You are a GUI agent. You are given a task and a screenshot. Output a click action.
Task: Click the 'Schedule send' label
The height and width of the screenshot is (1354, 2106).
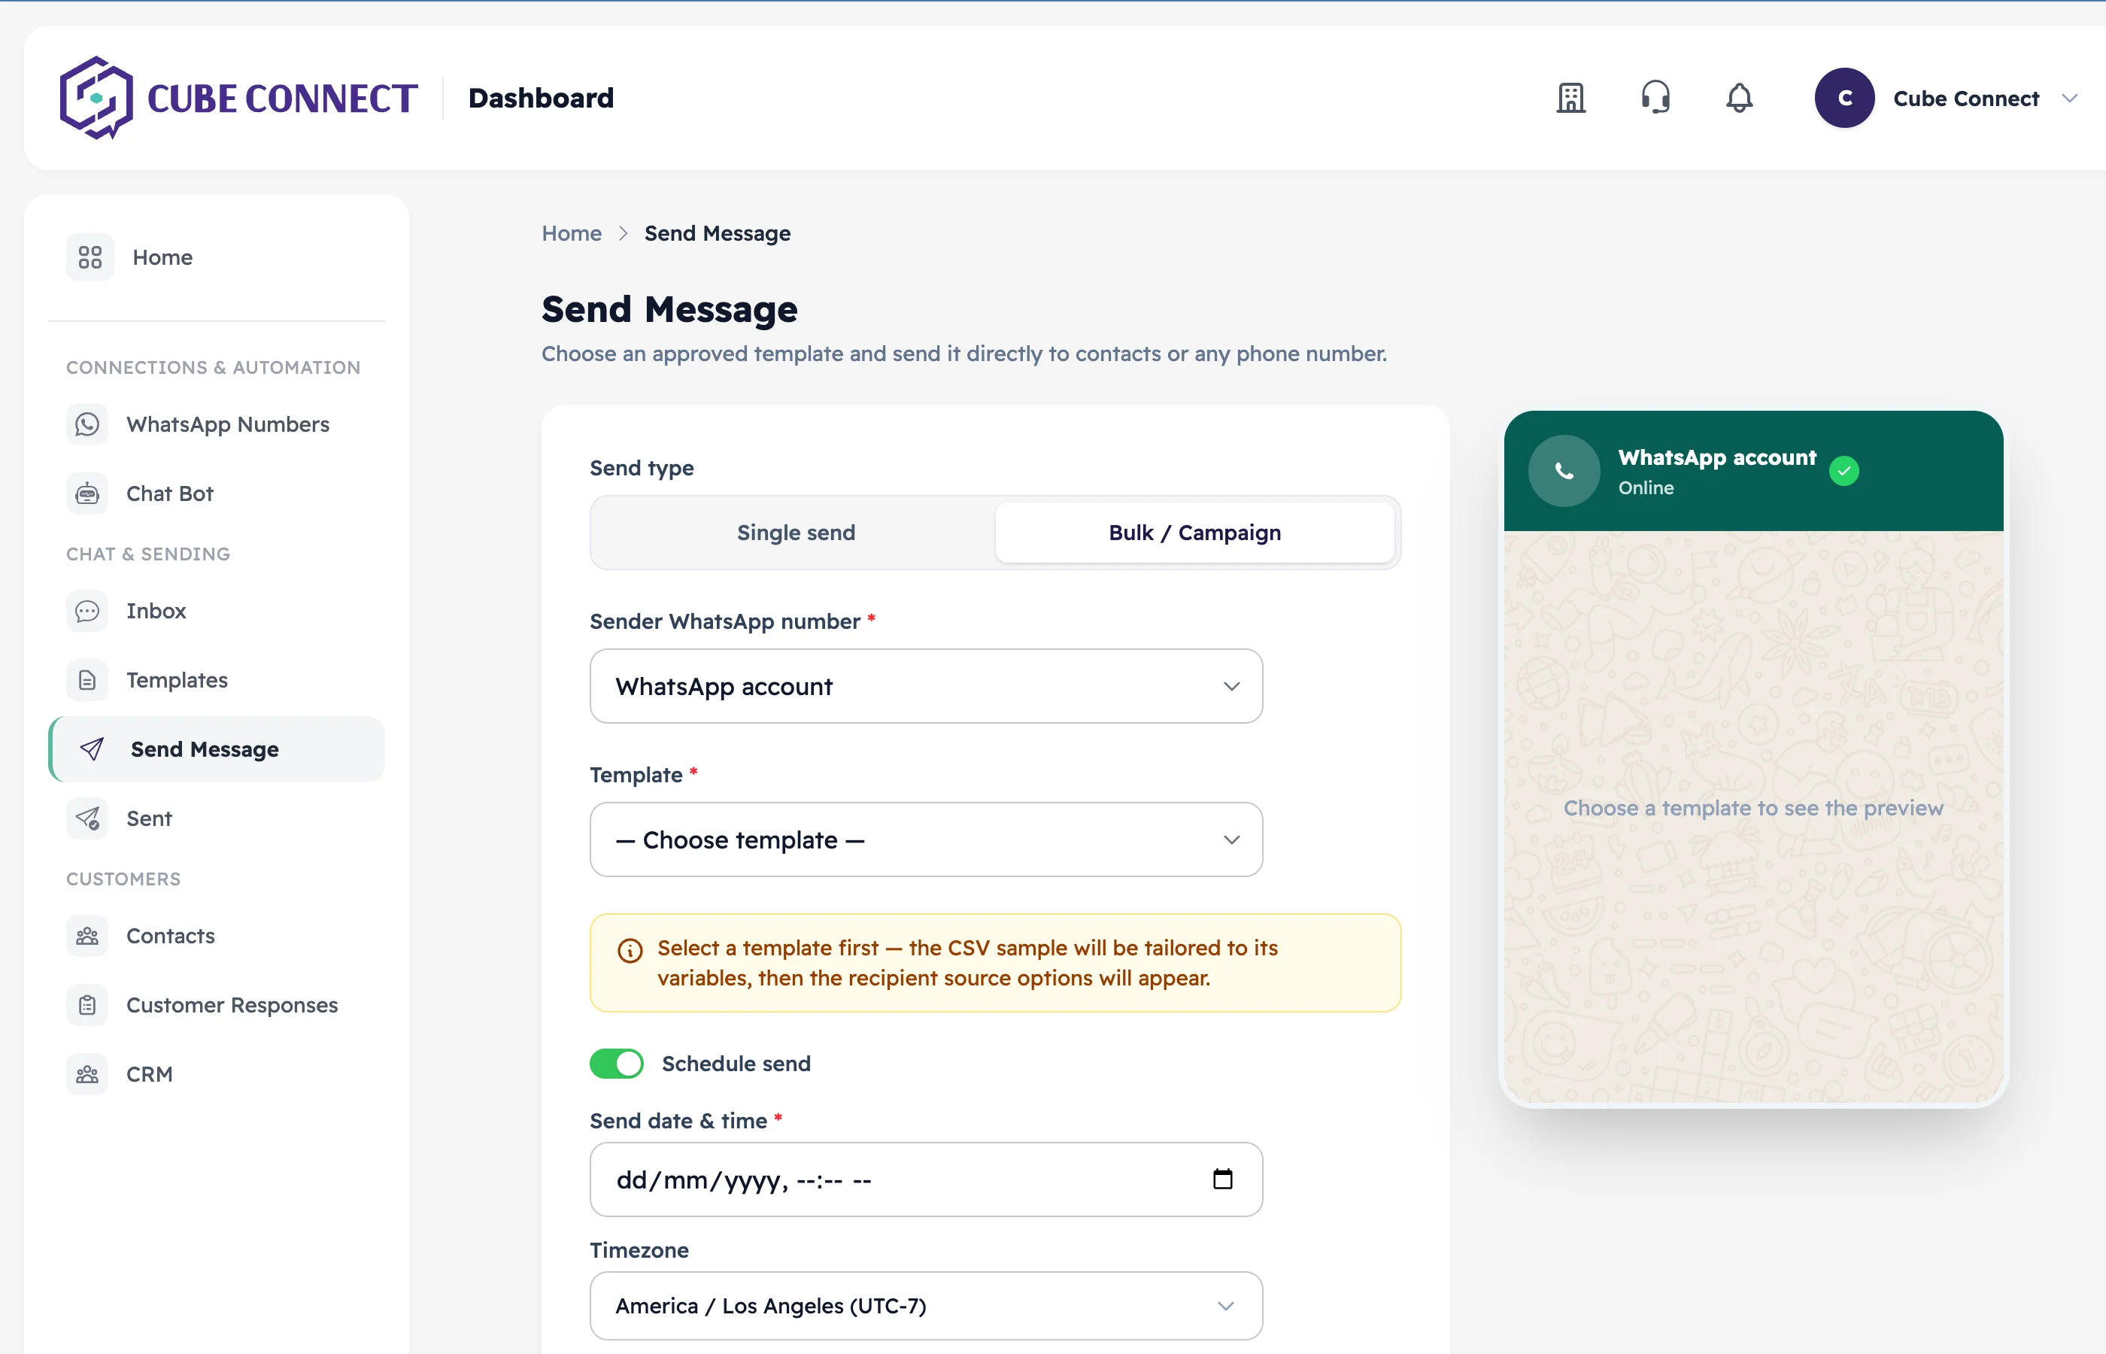click(736, 1064)
